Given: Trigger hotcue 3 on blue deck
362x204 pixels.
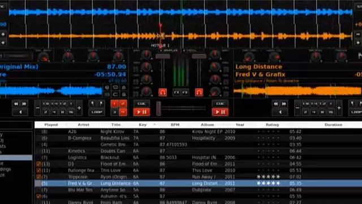Looking at the screenshot, I should pyautogui.click(x=114, y=112).
